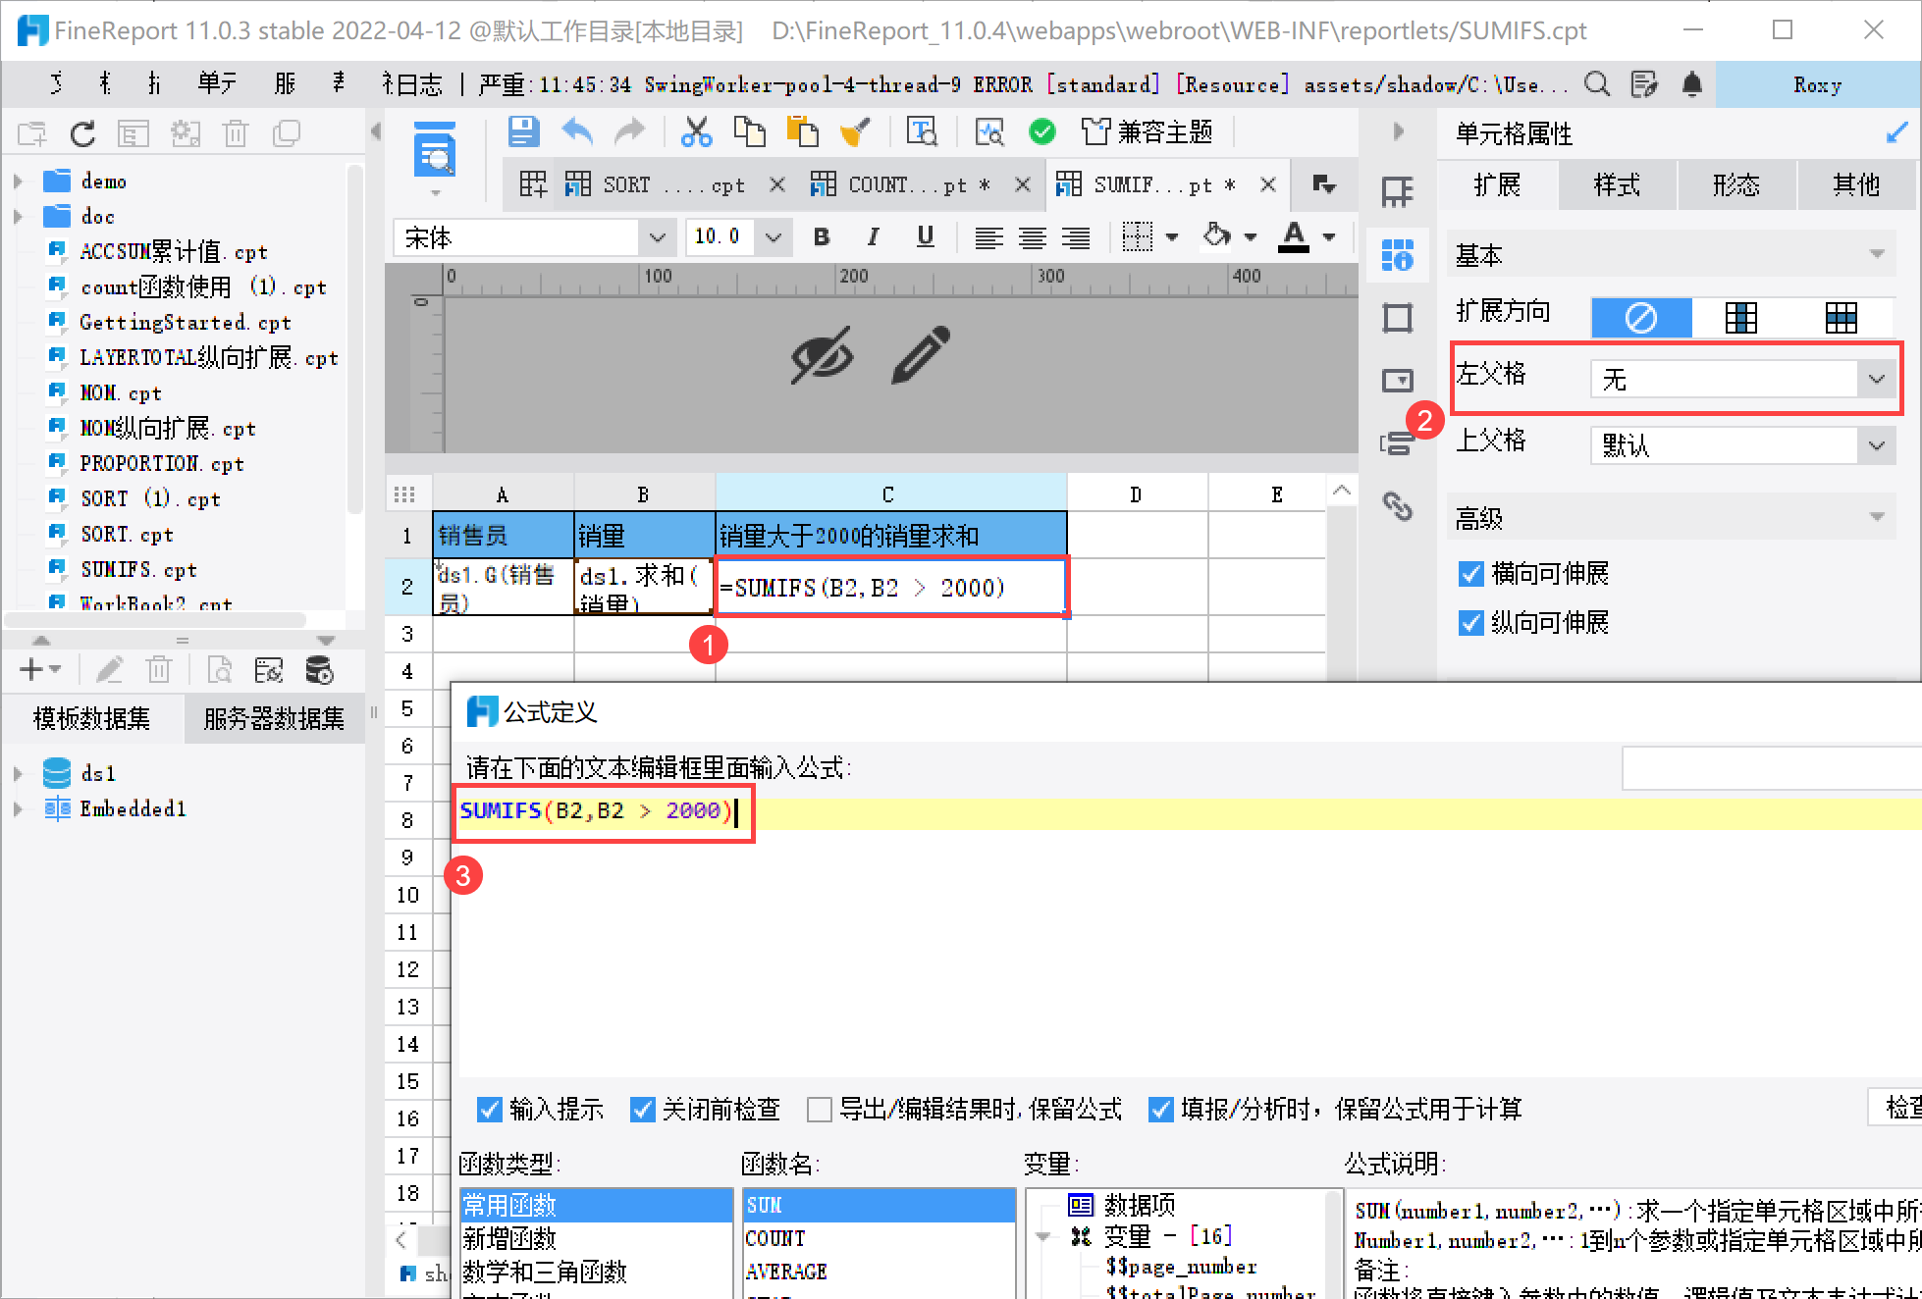Image resolution: width=1922 pixels, height=1299 pixels.
Task: Click the refresh icon in file panel
Action: tap(83, 133)
